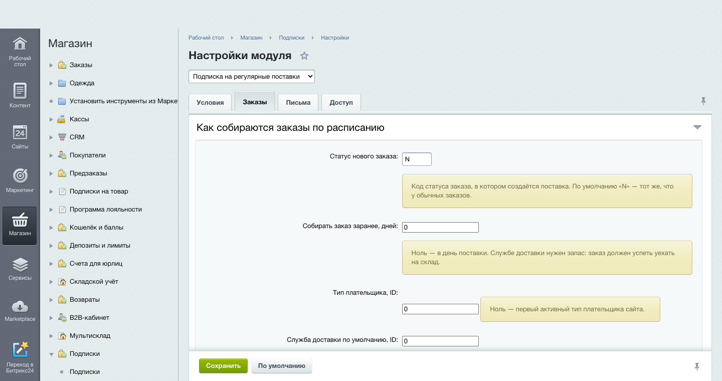Open the module selection dropdown
This screenshot has width=722, height=381.
252,76
